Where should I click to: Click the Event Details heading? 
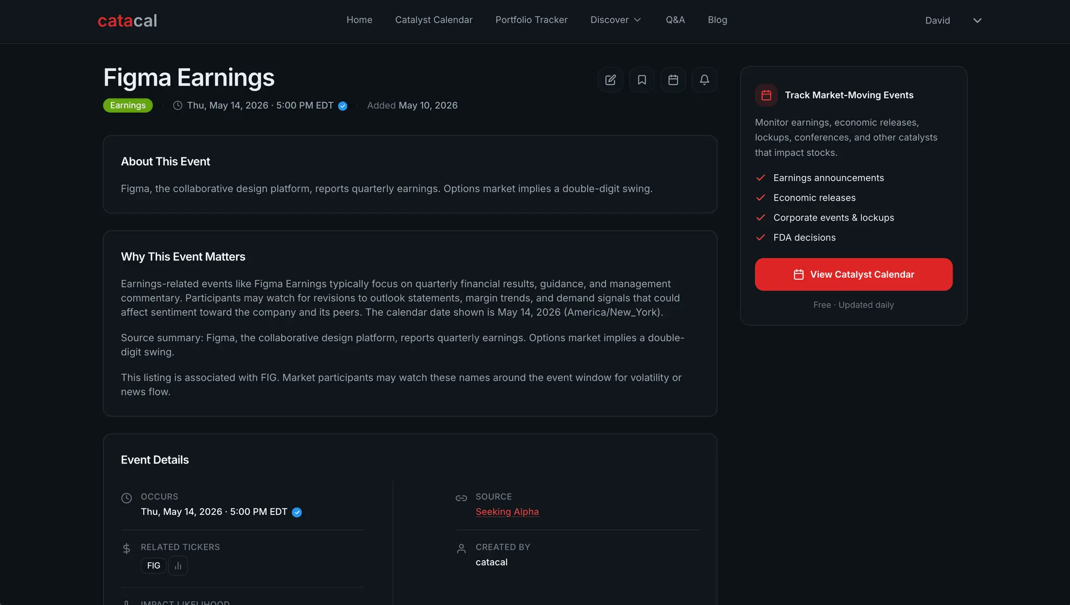[x=155, y=460]
